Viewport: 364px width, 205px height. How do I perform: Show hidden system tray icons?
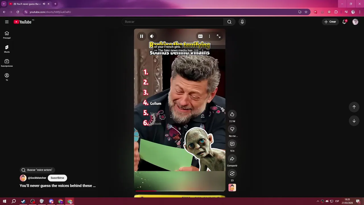coord(318,201)
